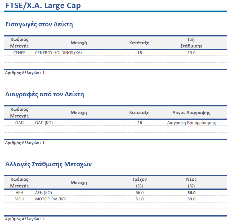The image size is (232, 221).
Task: Click new percentage 56.0 for ΔΕΗ
Action: coord(191,192)
